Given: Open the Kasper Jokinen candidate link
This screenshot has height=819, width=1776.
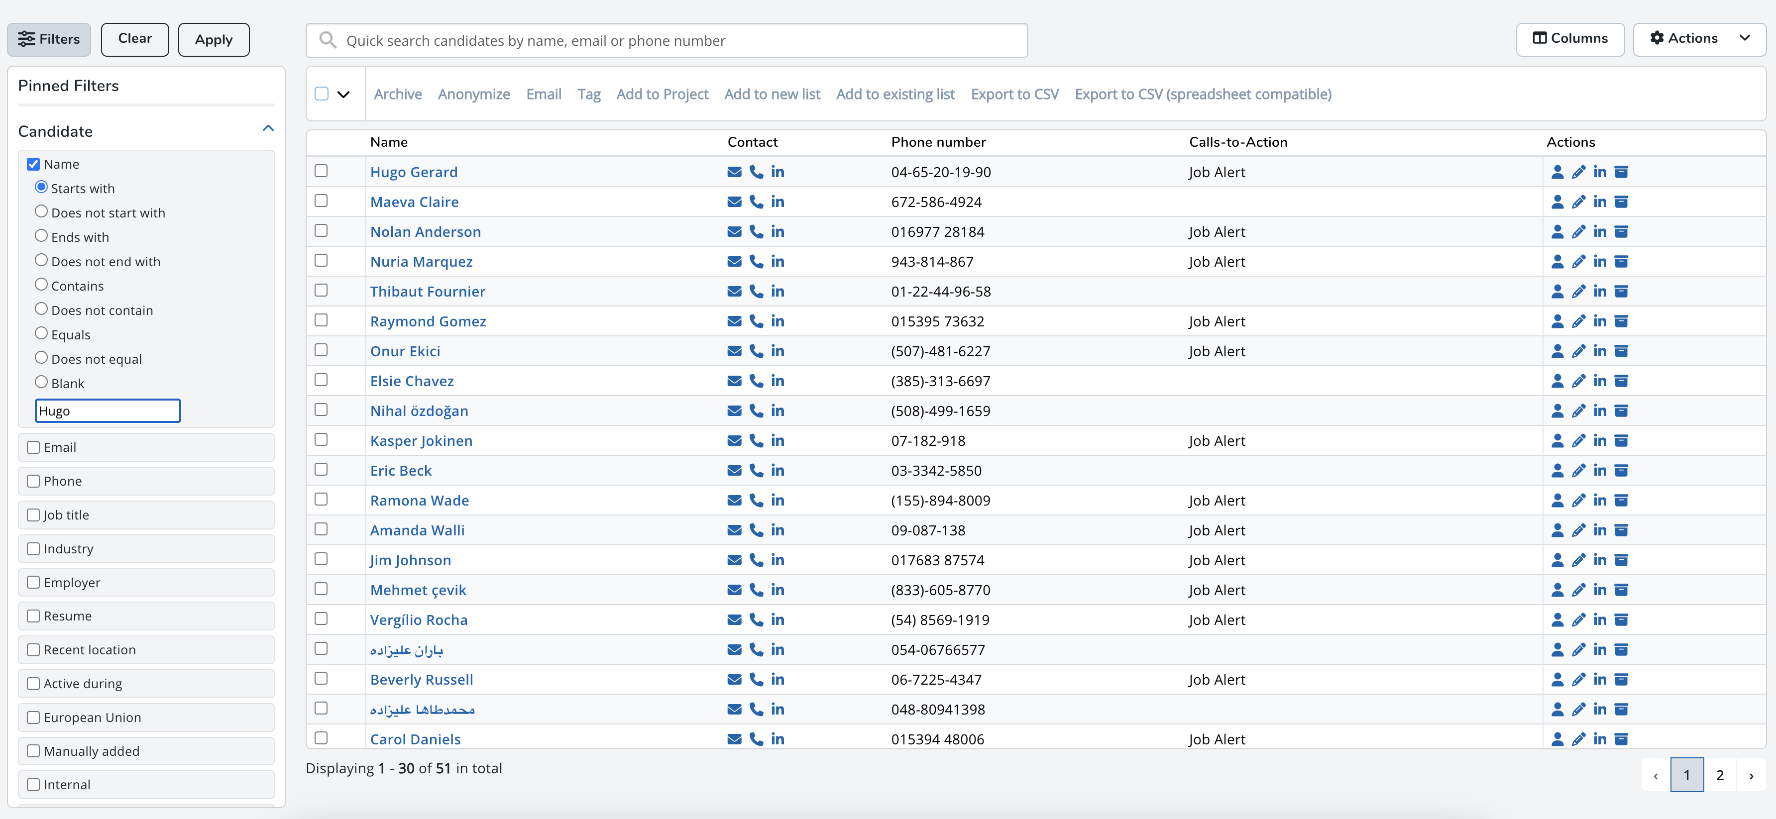Looking at the screenshot, I should point(421,441).
